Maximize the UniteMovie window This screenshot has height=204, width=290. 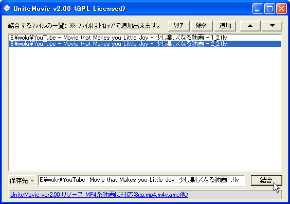pyautogui.click(x=269, y=9)
